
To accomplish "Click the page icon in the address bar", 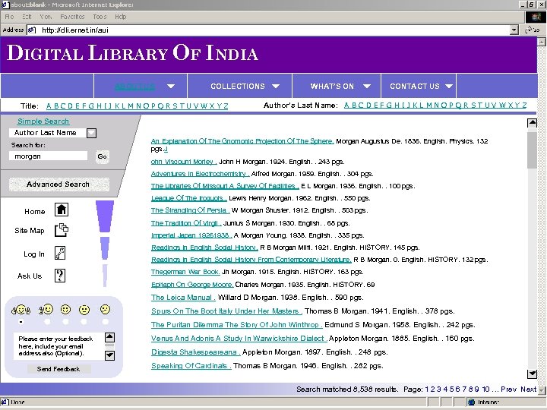I will coord(32,30).
